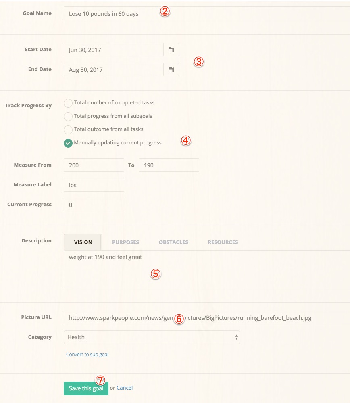Switch to the Obstacles tab
Image resolution: width=350 pixels, height=403 pixels.
click(173, 242)
